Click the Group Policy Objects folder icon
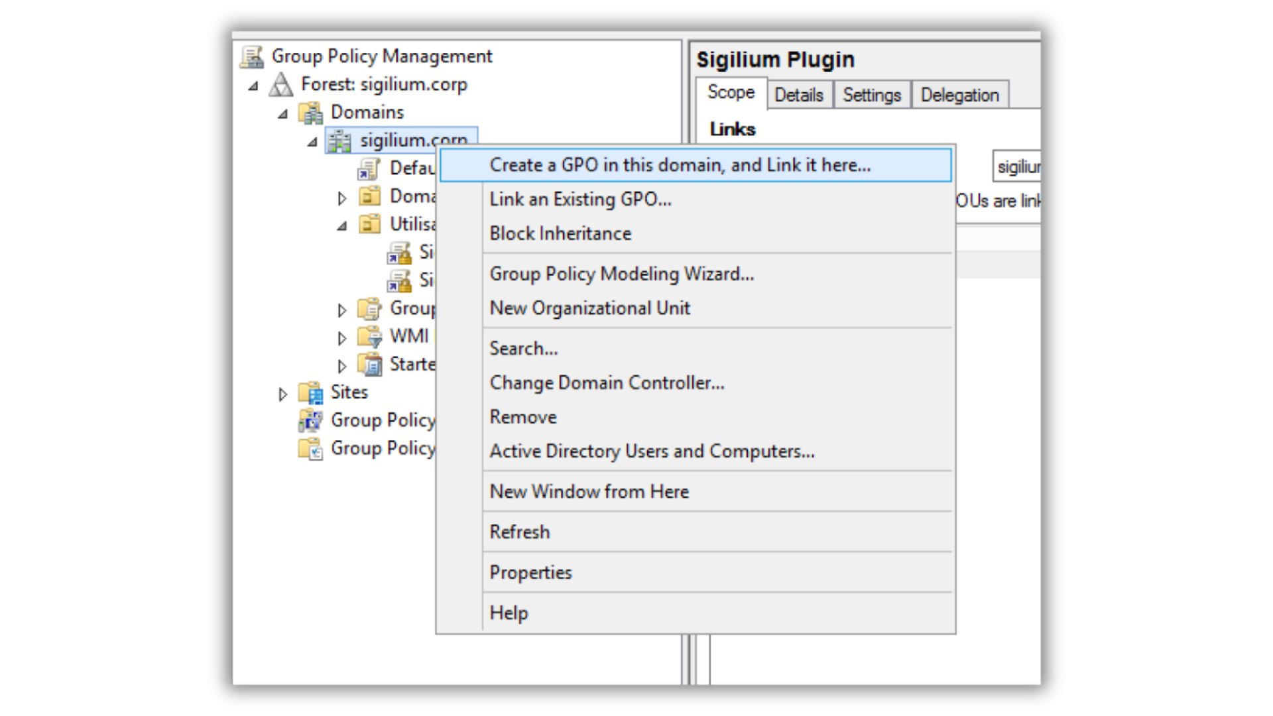The width and height of the screenshot is (1273, 716). point(369,309)
